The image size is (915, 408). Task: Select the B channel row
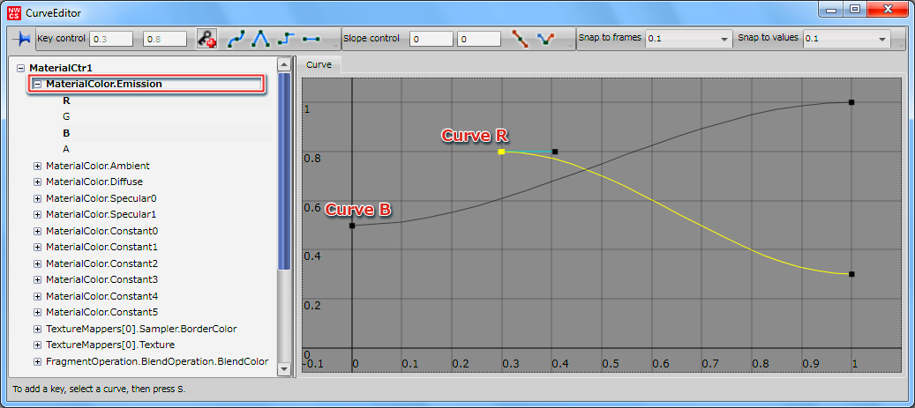point(66,133)
